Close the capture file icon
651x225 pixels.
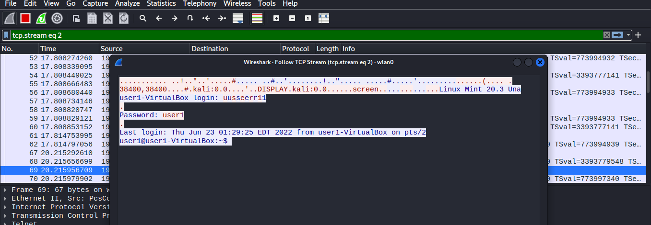[x=108, y=18]
